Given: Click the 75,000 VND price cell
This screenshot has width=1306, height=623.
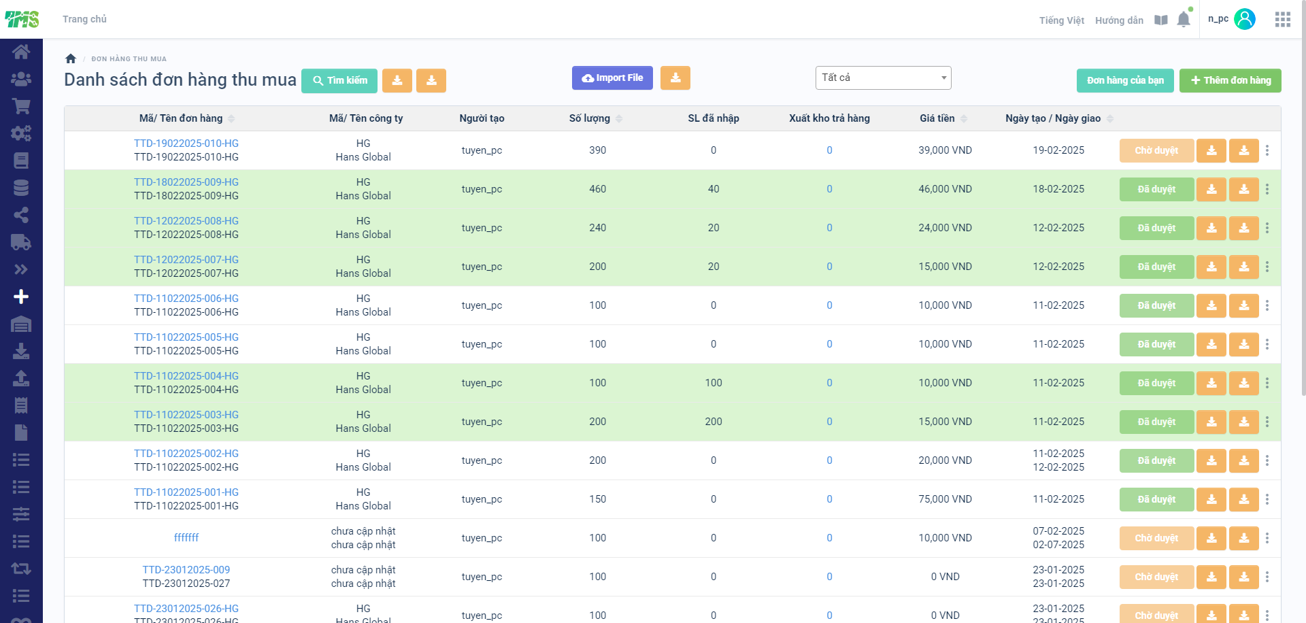Looking at the screenshot, I should [945, 499].
